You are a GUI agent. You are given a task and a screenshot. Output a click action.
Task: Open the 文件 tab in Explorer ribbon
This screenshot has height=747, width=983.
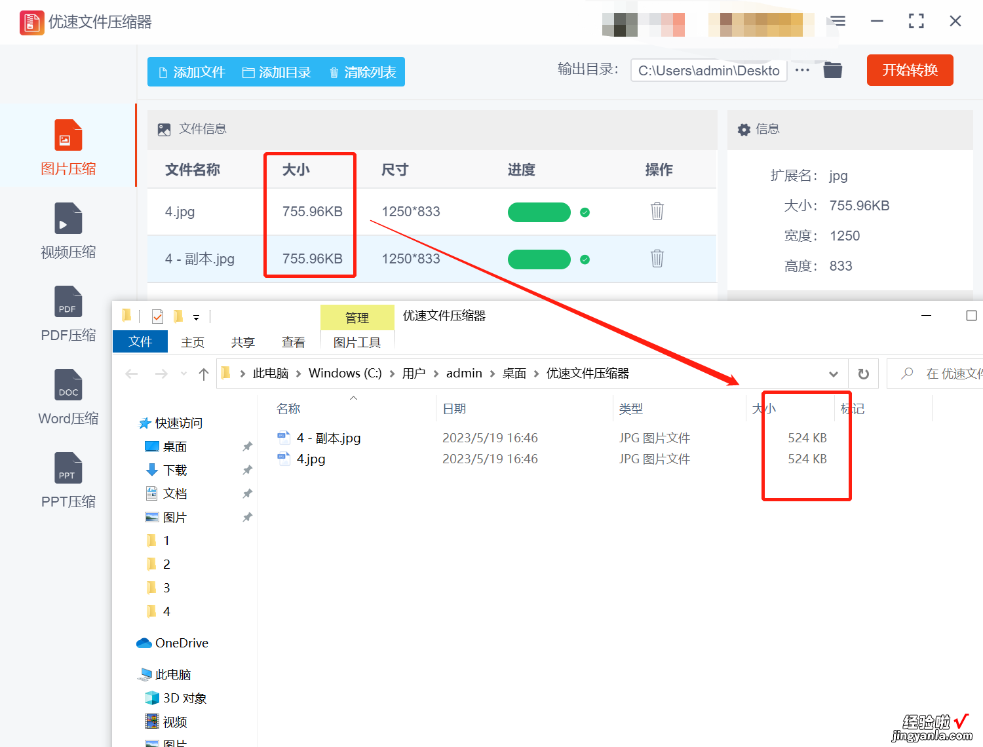(140, 341)
